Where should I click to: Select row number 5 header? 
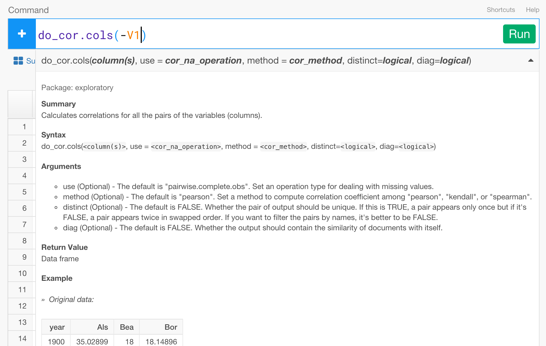[24, 192]
